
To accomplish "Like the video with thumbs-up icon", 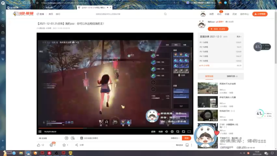I will pyautogui.click(x=39, y=145).
